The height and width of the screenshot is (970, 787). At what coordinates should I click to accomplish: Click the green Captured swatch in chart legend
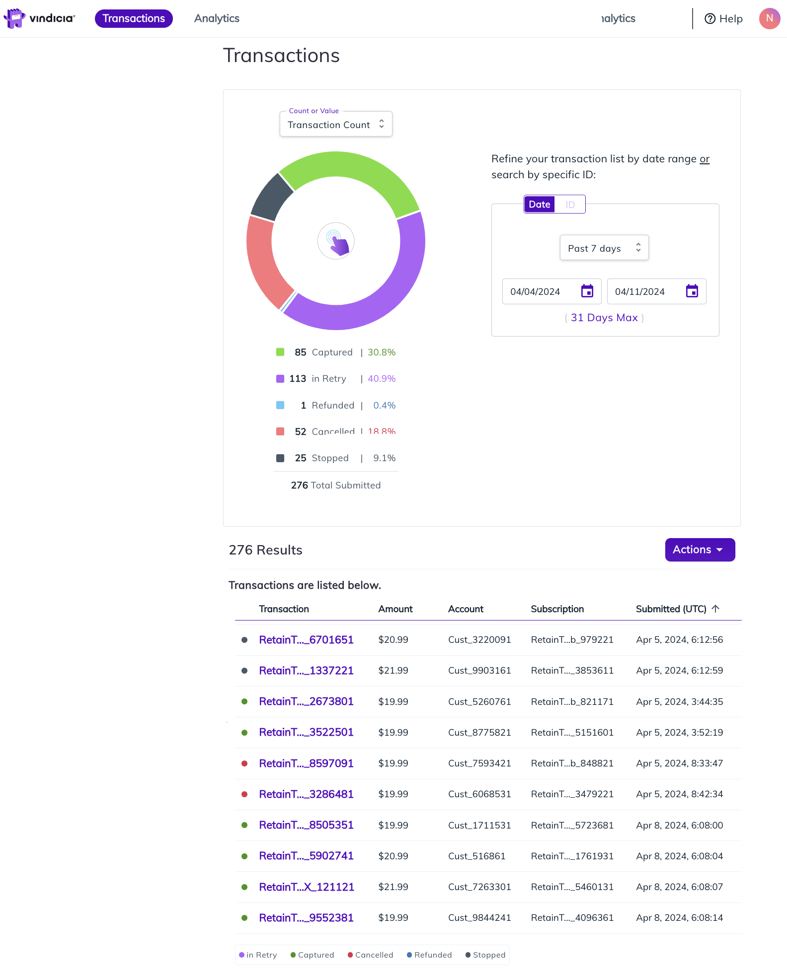pos(280,352)
